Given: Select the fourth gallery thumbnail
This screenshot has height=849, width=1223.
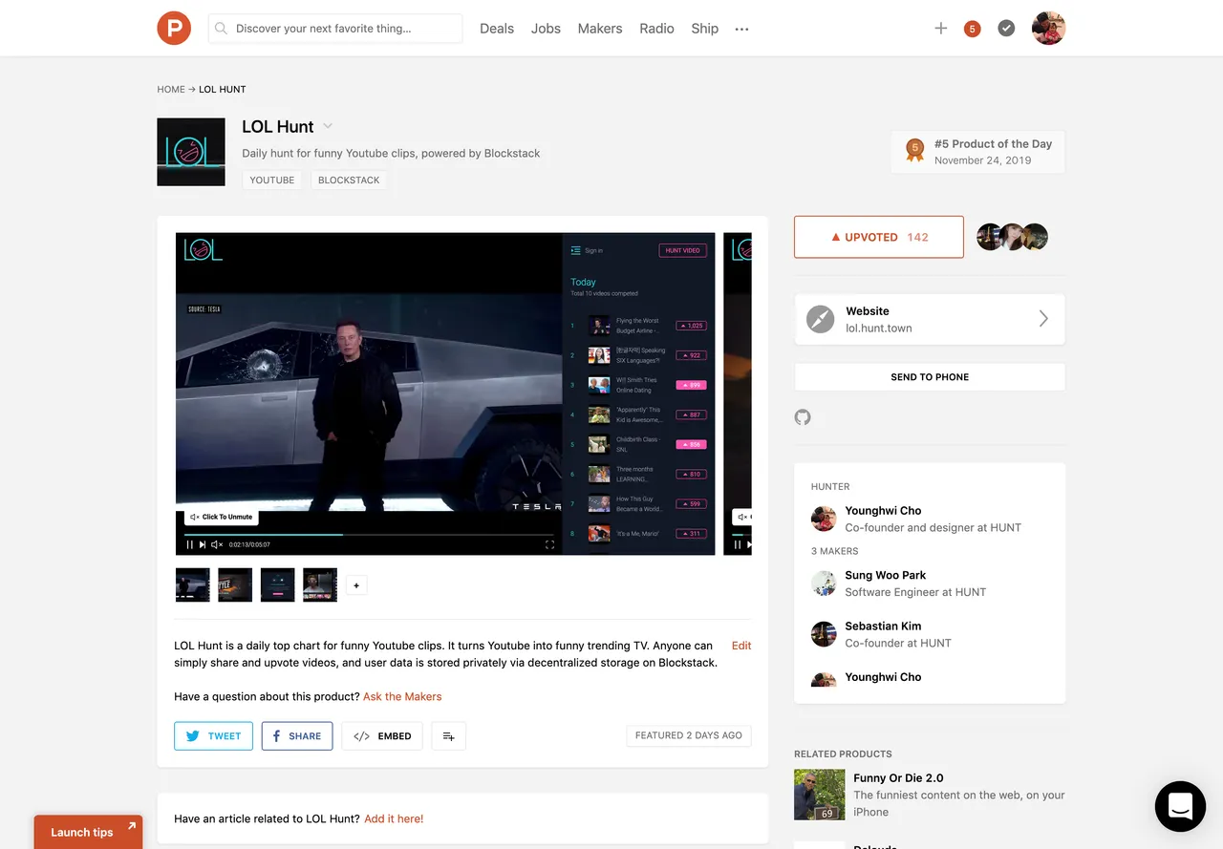Looking at the screenshot, I should (320, 584).
